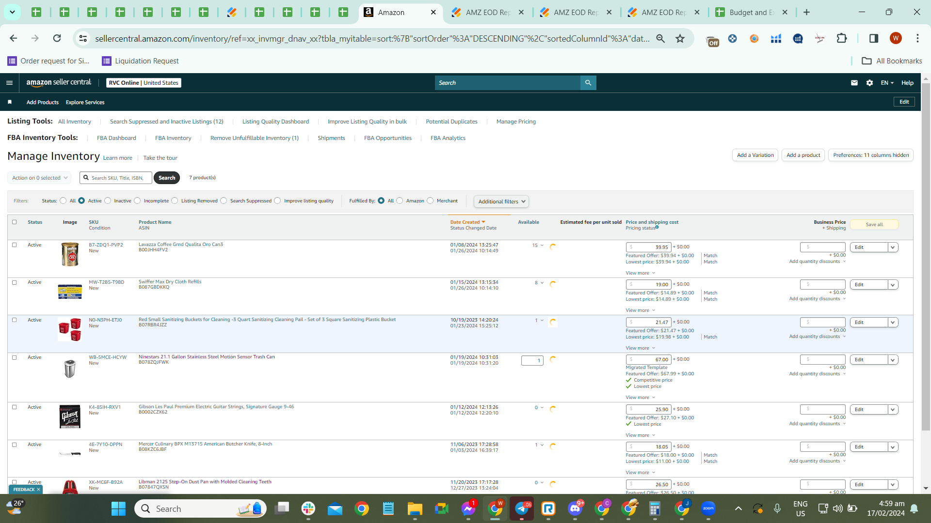Open the Seller Central hamburger menu
The height and width of the screenshot is (523, 931).
point(9,83)
